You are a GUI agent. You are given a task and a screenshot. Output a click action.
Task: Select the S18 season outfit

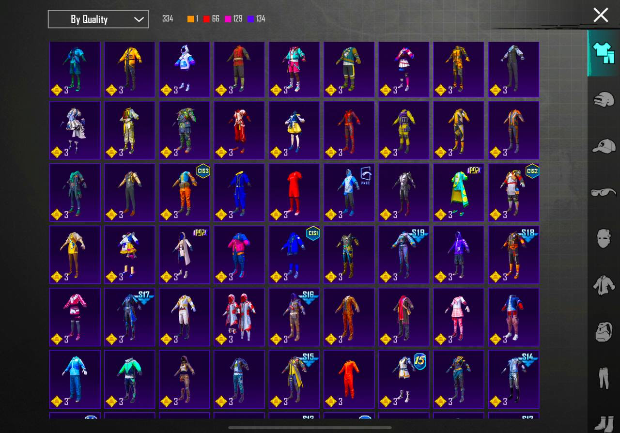click(513, 254)
